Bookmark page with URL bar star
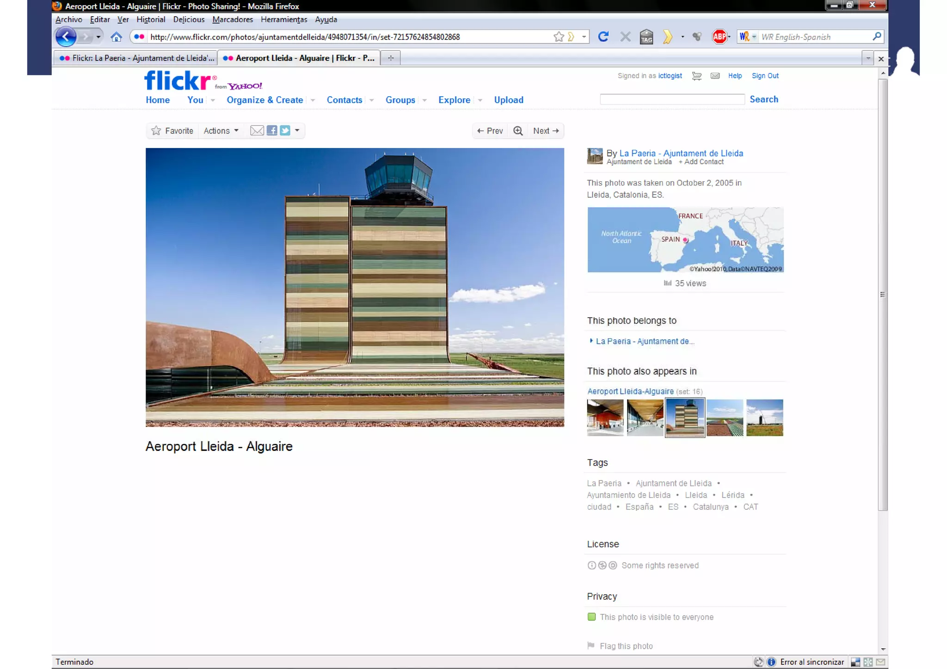Screen dimensions: 947x669 [559, 37]
